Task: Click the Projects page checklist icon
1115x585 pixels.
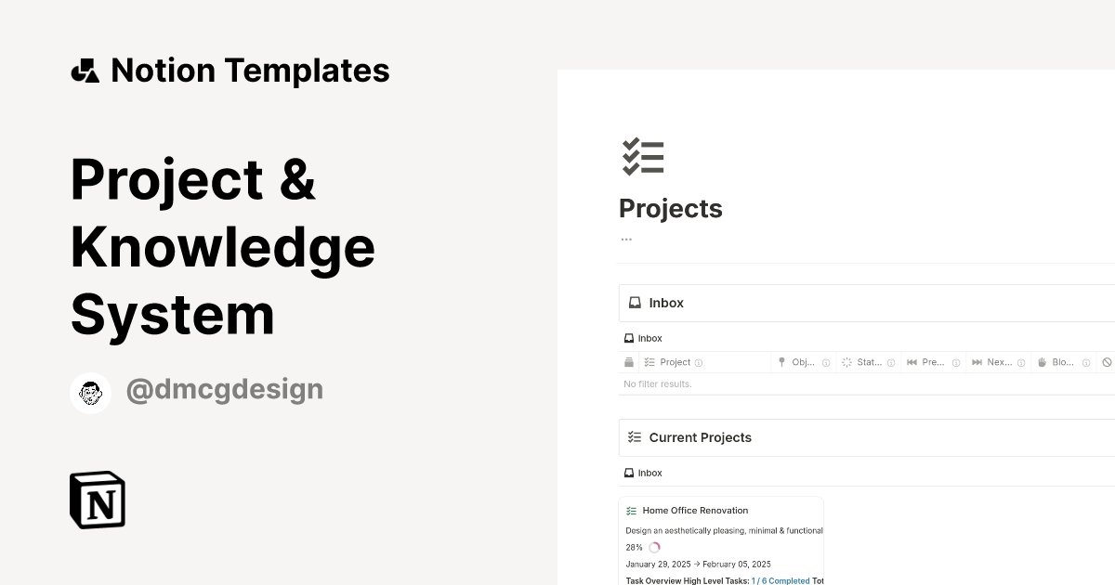Action: click(x=643, y=157)
